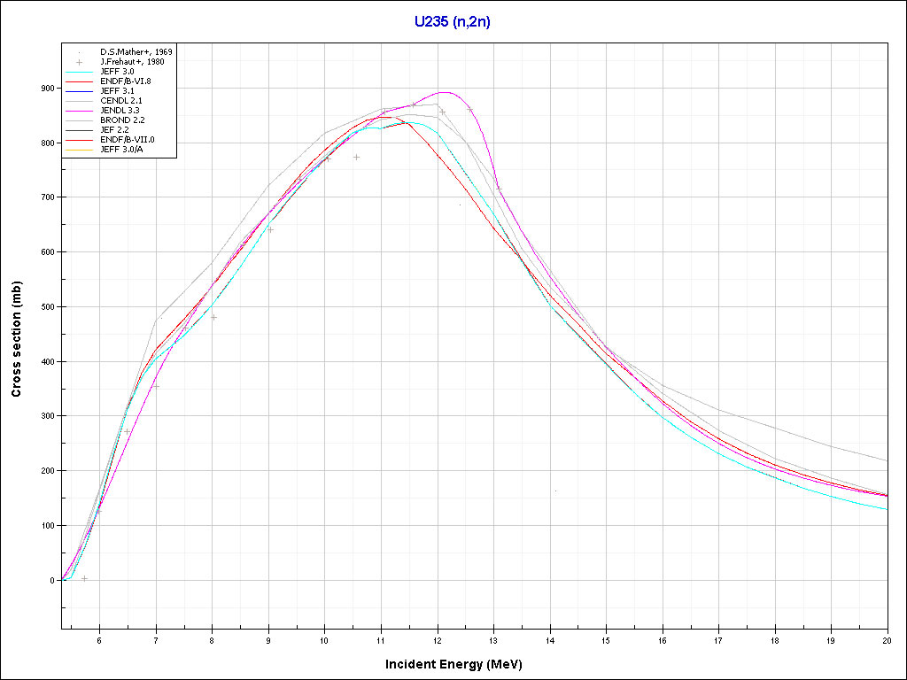The width and height of the screenshot is (907, 680).
Task: Click the Incident Energy (MeV) axis label
Action: tap(460, 663)
